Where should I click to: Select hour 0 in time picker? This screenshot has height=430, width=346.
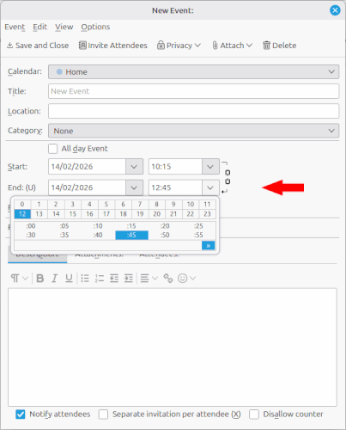tap(22, 205)
